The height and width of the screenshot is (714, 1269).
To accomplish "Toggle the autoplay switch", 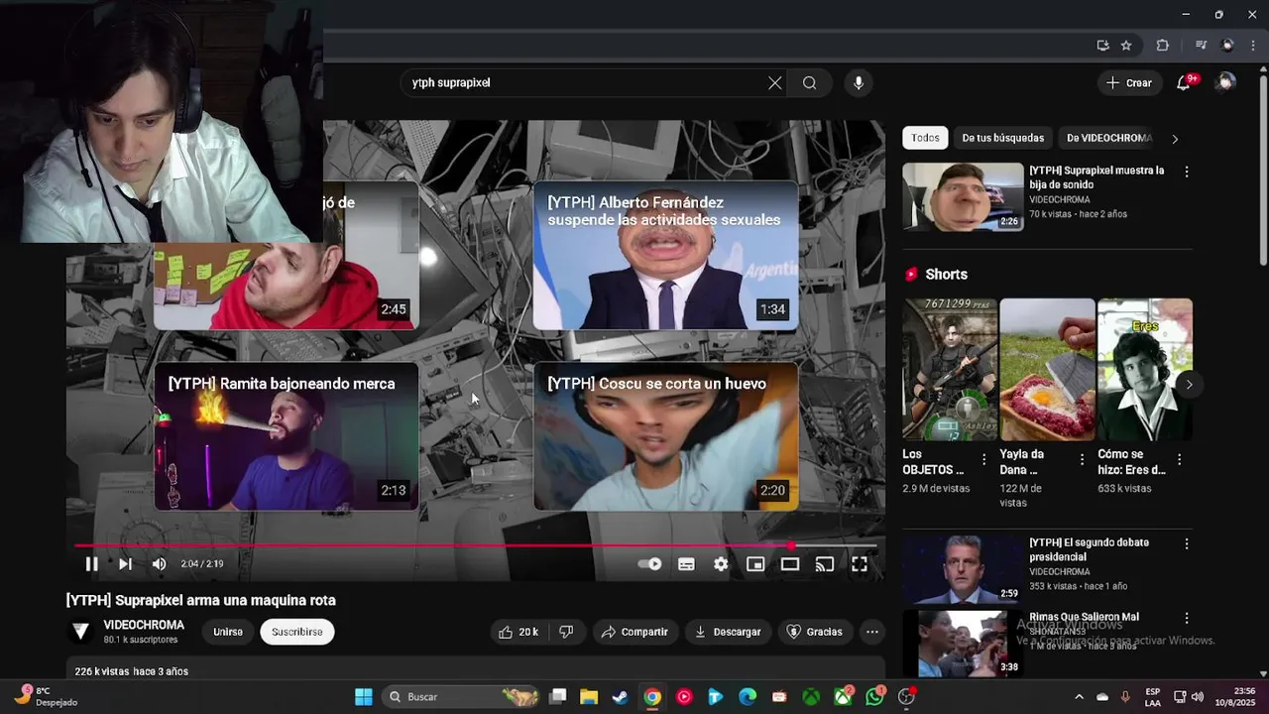I will coord(649,564).
